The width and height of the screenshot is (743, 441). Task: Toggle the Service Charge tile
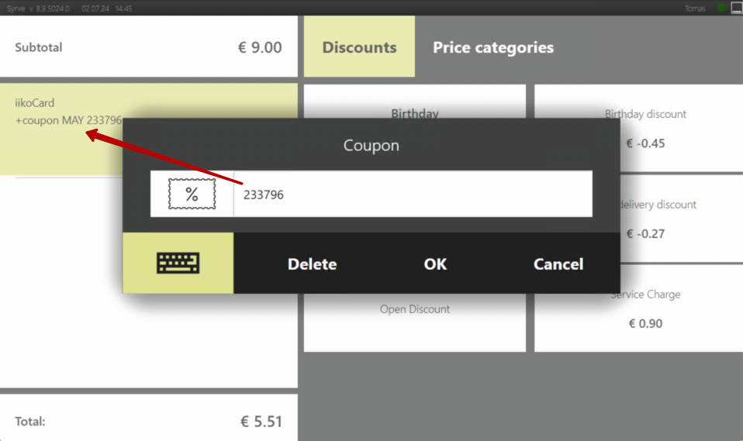click(645, 319)
